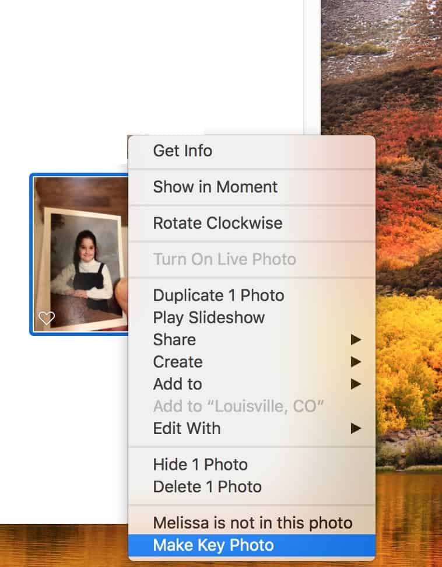Expand the Edit With submenu arrow
This screenshot has height=567, width=442.
coord(356,428)
